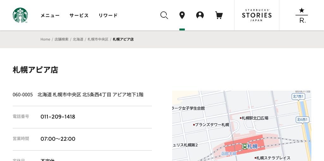This screenshot has height=161, width=324.
Task: Go to 札幌市中央区 breadcrumb
Action: tap(98, 39)
